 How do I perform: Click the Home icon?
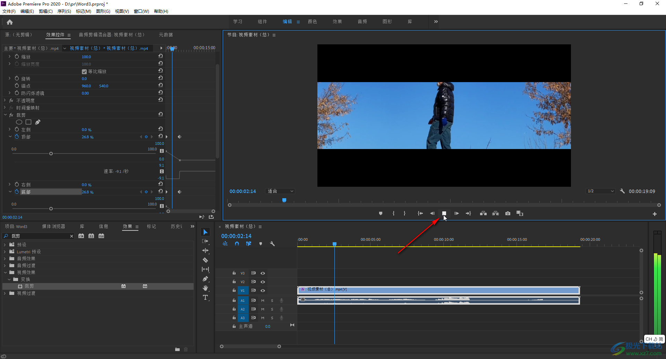(x=10, y=22)
